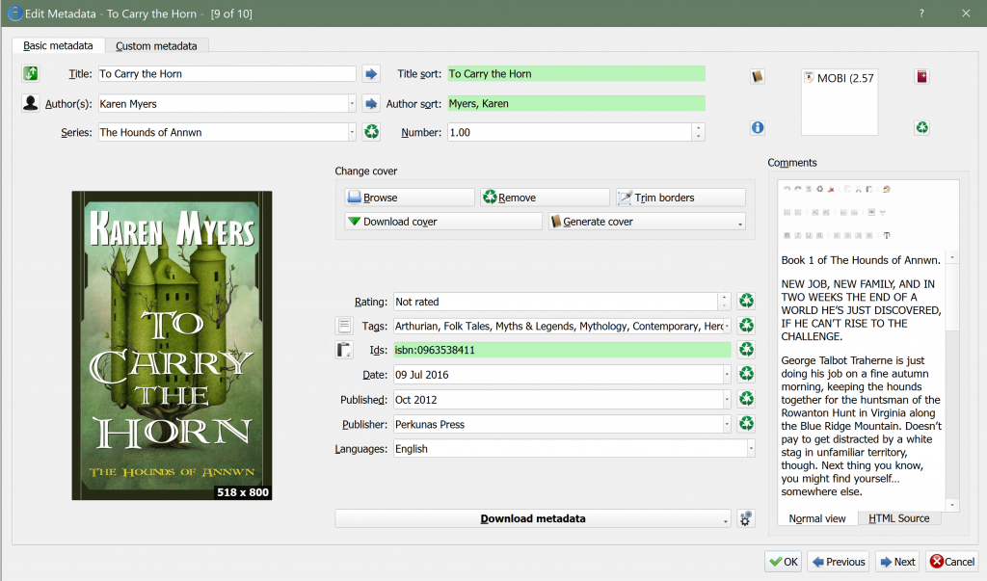Viewport: 987px width, 581px height.
Task: Open the Publisher dropdown list
Action: (725, 424)
